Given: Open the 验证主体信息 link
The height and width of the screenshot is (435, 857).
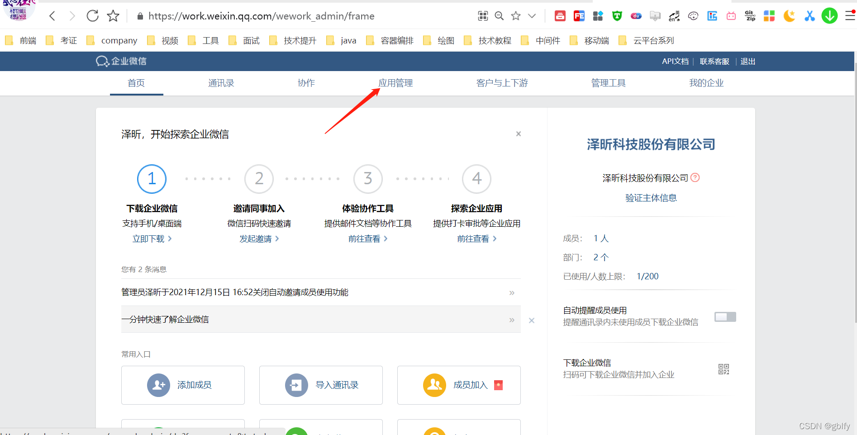Looking at the screenshot, I should [651, 198].
